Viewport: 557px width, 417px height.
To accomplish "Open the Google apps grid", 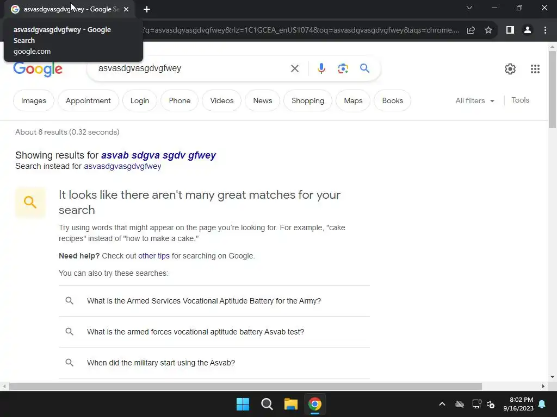I will tap(535, 69).
